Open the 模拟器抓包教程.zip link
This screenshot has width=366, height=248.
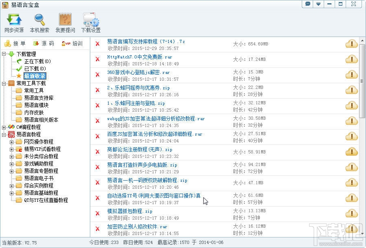pos(130,211)
